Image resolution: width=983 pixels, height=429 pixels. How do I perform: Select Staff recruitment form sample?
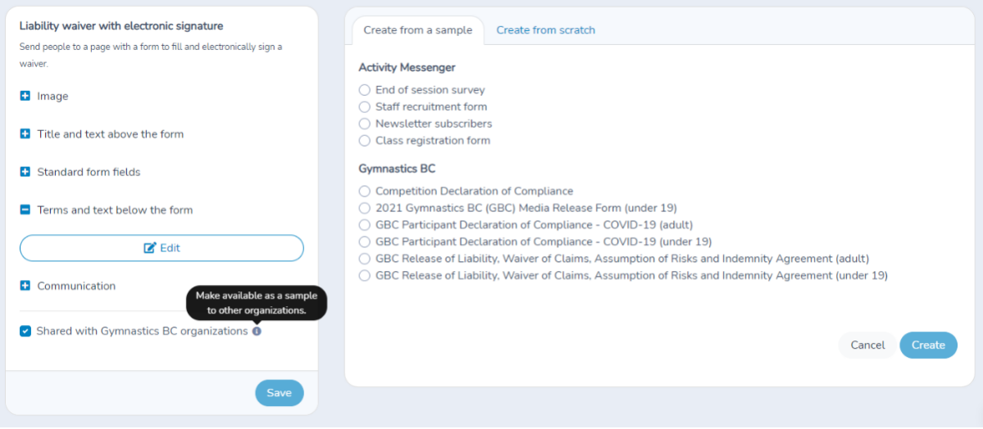[364, 107]
